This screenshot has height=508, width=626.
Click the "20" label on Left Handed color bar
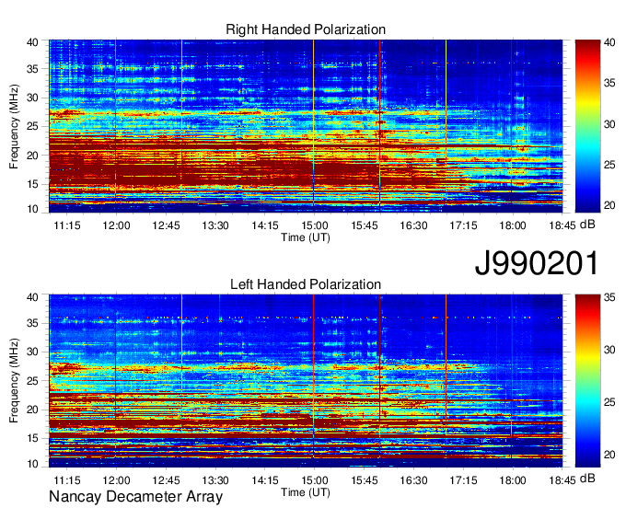(609, 455)
